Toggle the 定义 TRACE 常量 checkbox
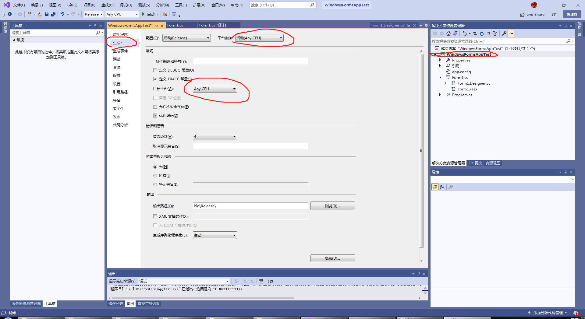 click(x=155, y=79)
